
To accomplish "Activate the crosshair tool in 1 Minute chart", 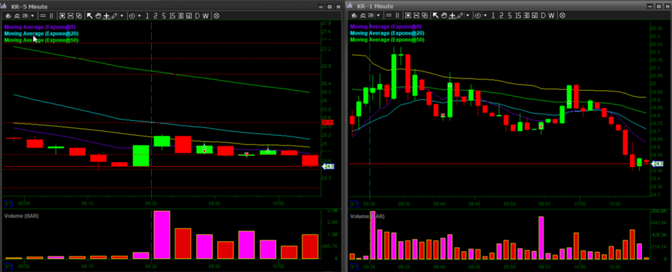I will click(452, 15).
